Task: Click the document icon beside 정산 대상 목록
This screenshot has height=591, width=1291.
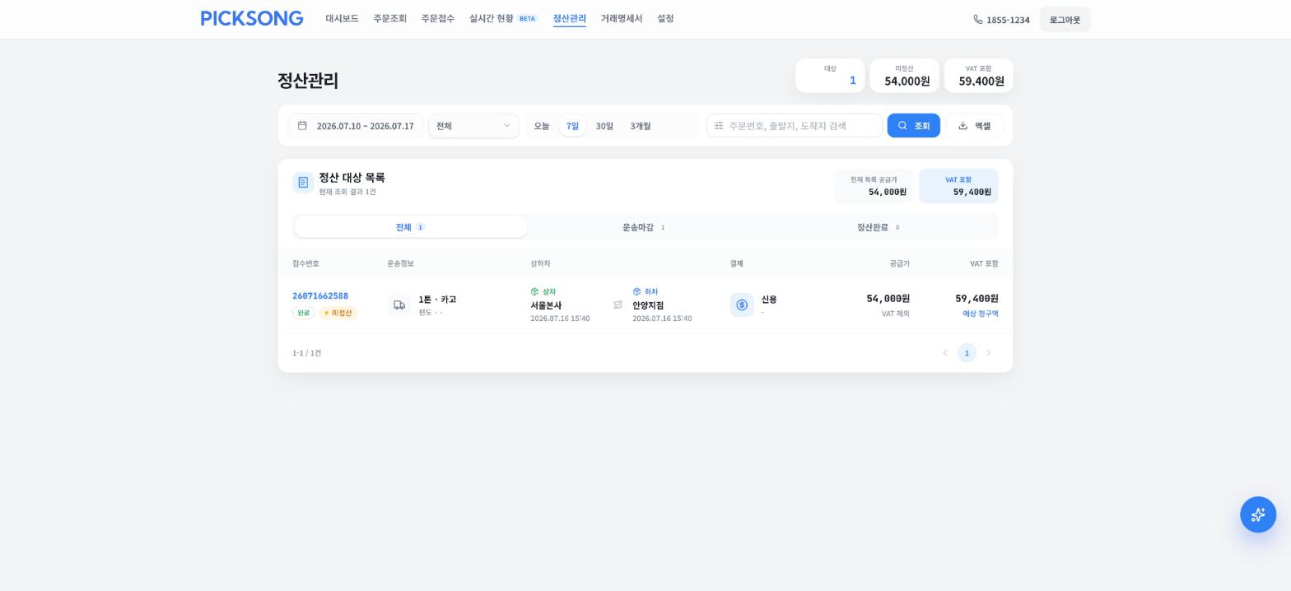Action: (x=303, y=183)
